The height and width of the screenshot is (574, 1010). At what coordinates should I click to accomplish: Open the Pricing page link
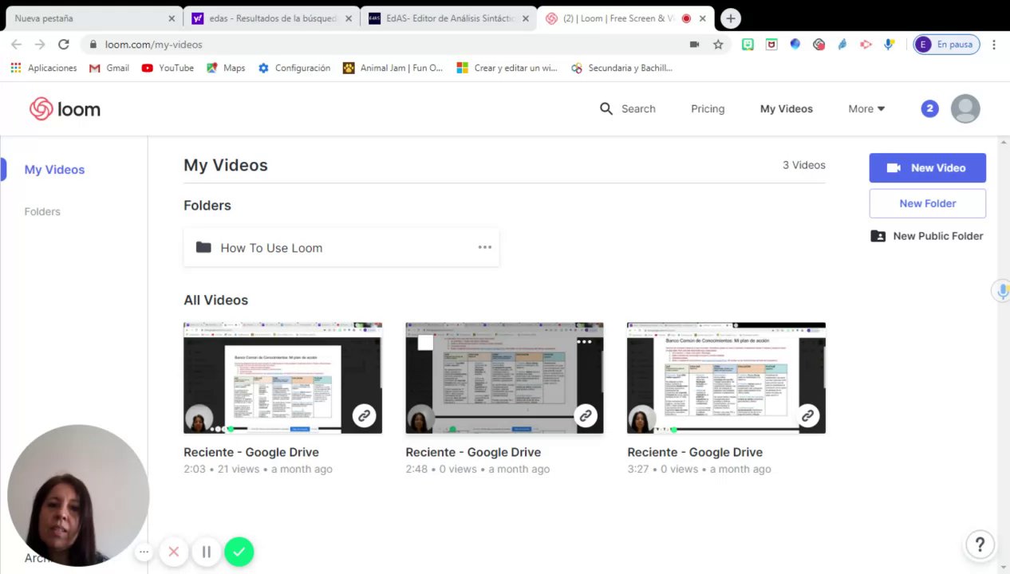[708, 108]
